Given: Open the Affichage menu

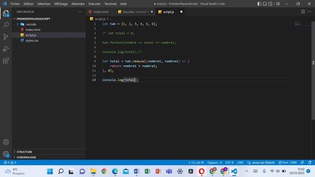Looking at the screenshot, I should 61,4.
